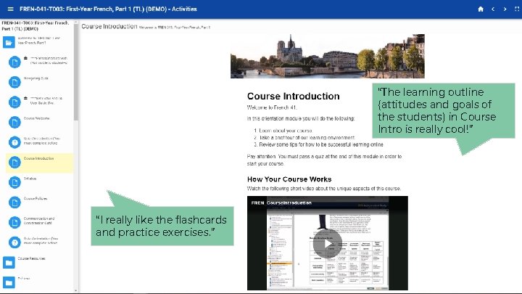This screenshot has width=522, height=294.
Task: Open the first page icon under Welcome folder
Action: click(14, 62)
